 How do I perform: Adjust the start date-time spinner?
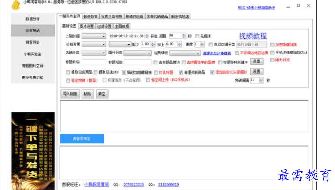pos(147,36)
